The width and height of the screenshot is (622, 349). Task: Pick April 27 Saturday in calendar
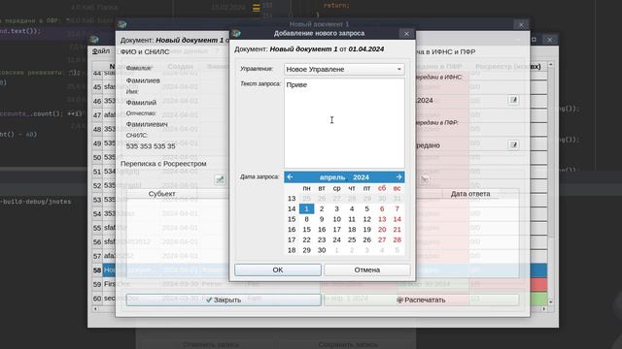click(382, 239)
